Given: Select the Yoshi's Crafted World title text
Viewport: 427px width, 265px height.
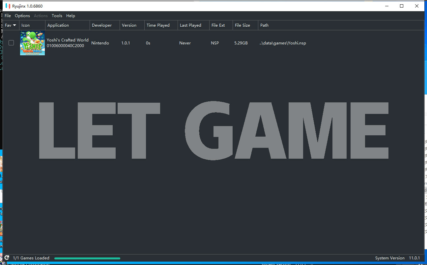Looking at the screenshot, I should 68,40.
